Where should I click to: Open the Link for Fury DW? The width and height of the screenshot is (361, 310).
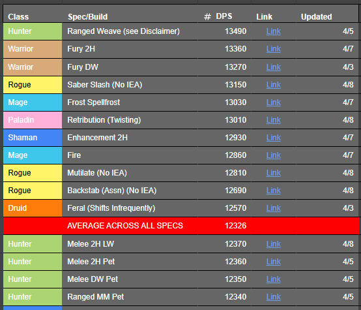coord(273,67)
